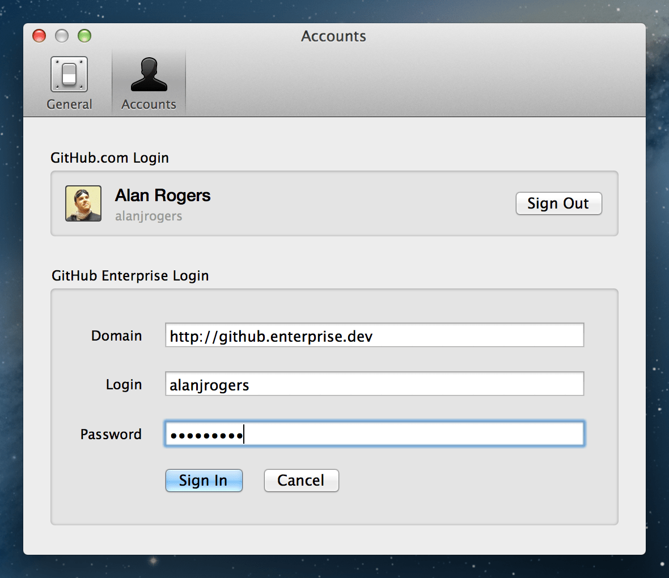Focus the Domain text field
This screenshot has width=669, height=578.
(x=374, y=335)
